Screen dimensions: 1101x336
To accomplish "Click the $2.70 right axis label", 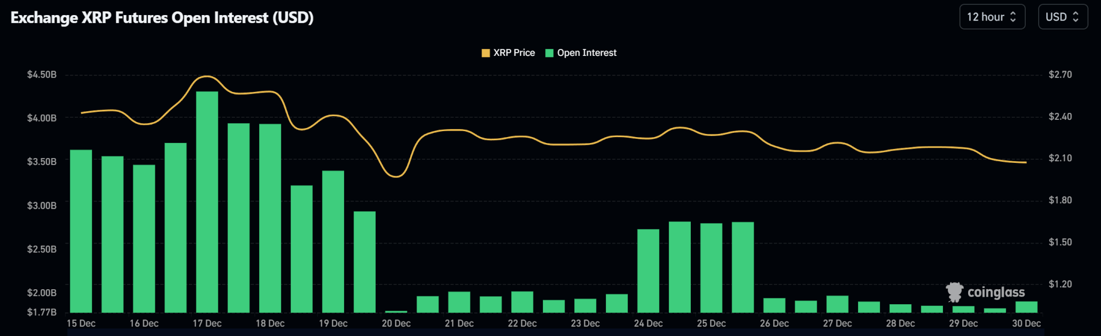I will coord(1060,75).
